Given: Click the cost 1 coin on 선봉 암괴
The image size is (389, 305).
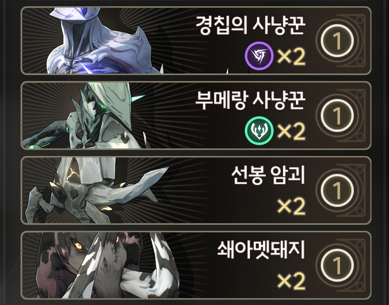Looking at the screenshot, I should click(x=337, y=191).
